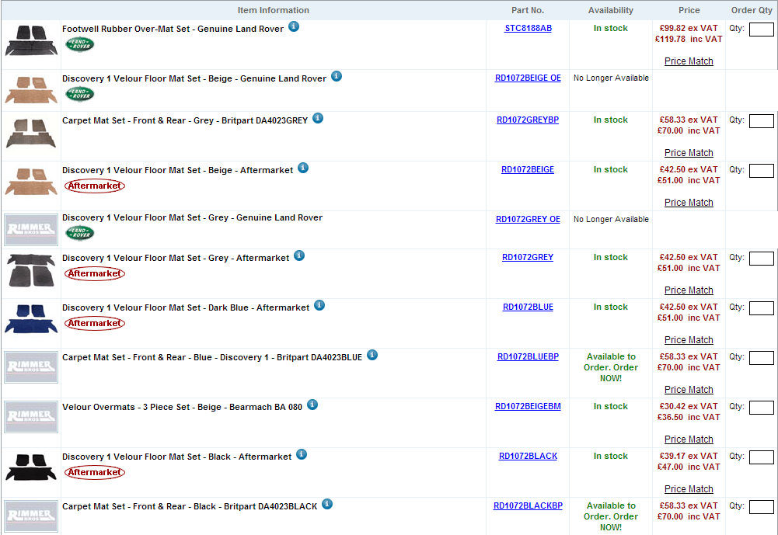Click Rimmer placeholder image for Bearmach overmats

[x=31, y=417]
